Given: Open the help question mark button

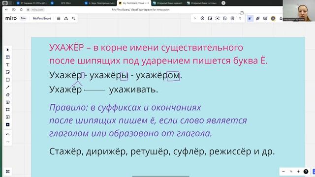Looking at the screenshot, I should 306,172.
